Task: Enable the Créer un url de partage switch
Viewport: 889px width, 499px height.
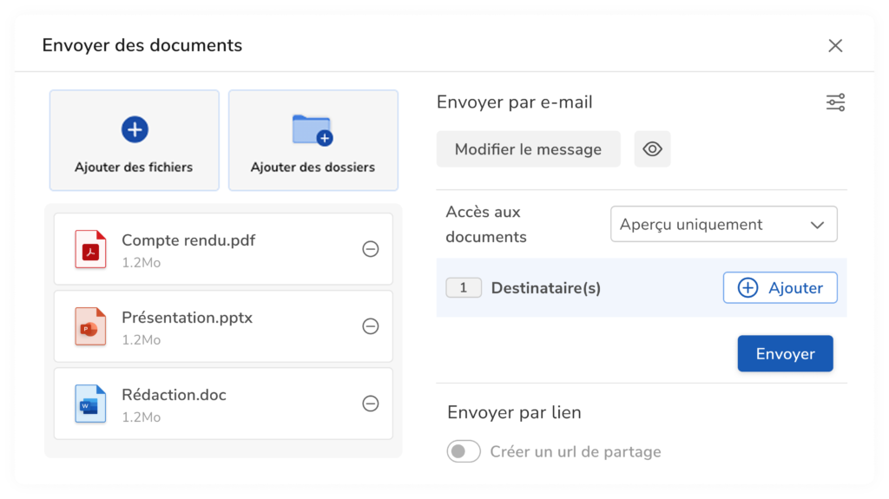Action: pos(464,451)
